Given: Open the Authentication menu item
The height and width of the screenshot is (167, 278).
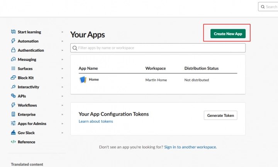Looking at the screenshot, I should point(31,50).
